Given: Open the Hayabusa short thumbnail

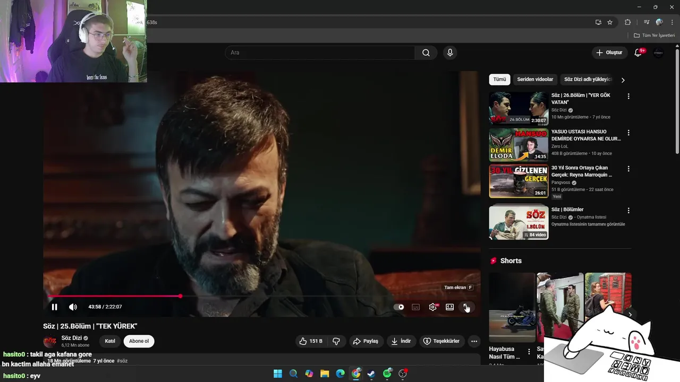Looking at the screenshot, I should pos(512,308).
